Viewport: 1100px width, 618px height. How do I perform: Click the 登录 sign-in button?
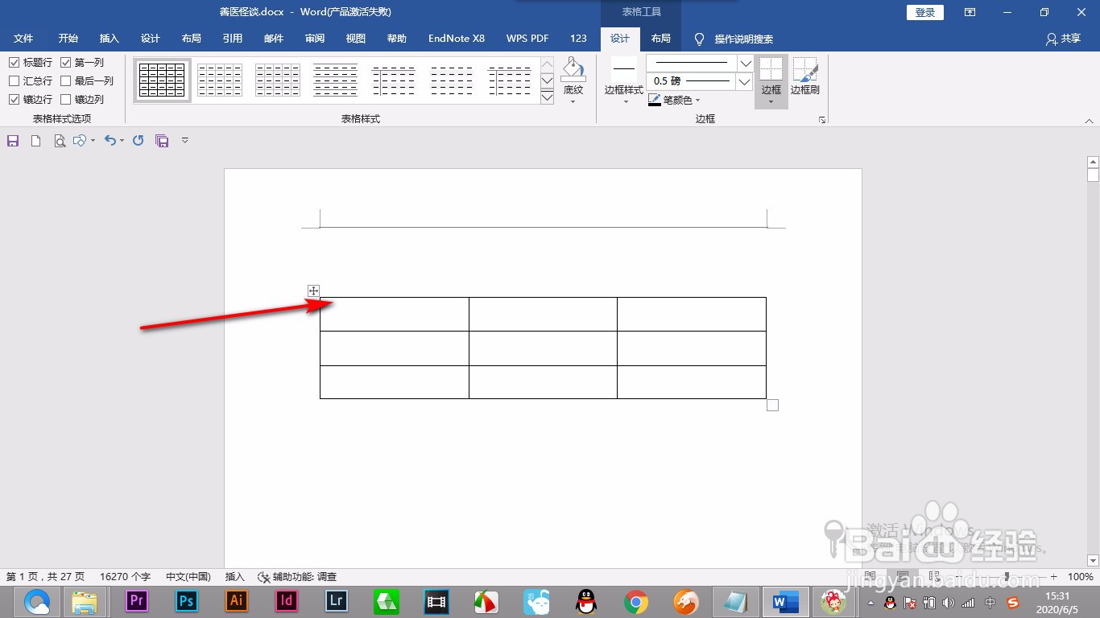pos(925,12)
